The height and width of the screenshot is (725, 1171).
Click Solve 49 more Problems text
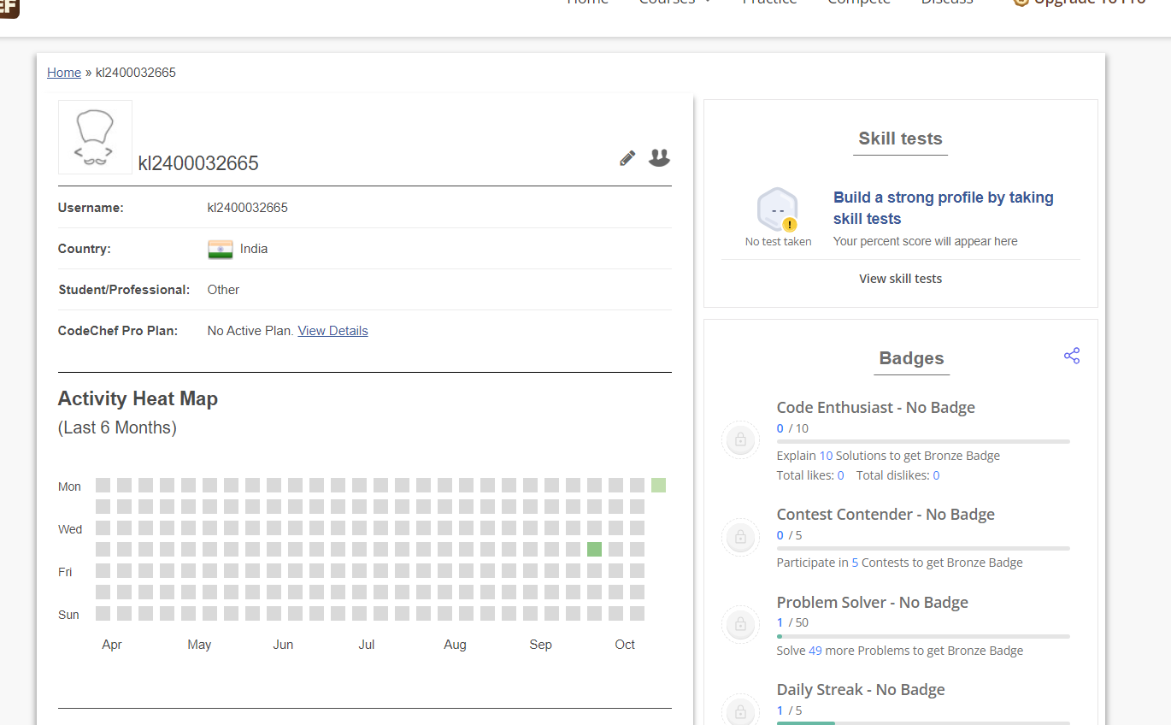[x=900, y=651]
